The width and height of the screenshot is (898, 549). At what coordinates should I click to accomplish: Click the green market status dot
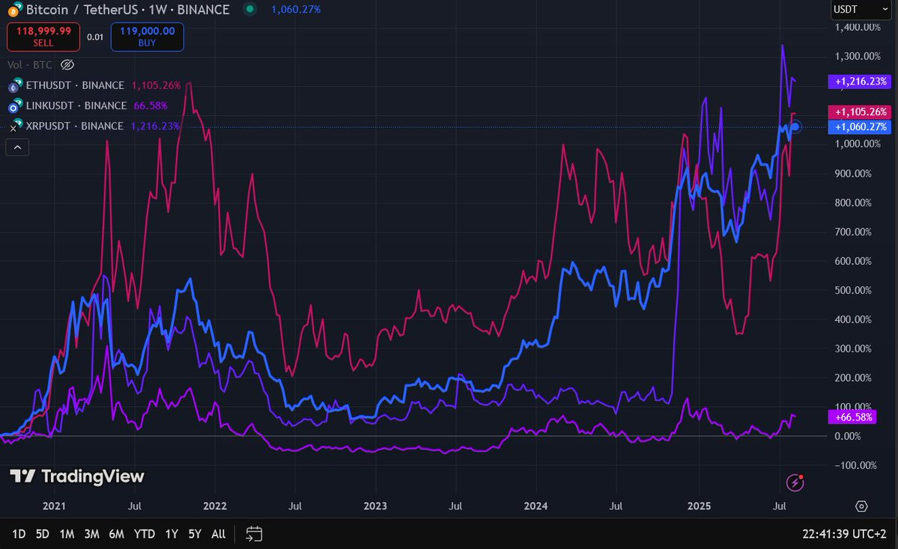click(249, 8)
